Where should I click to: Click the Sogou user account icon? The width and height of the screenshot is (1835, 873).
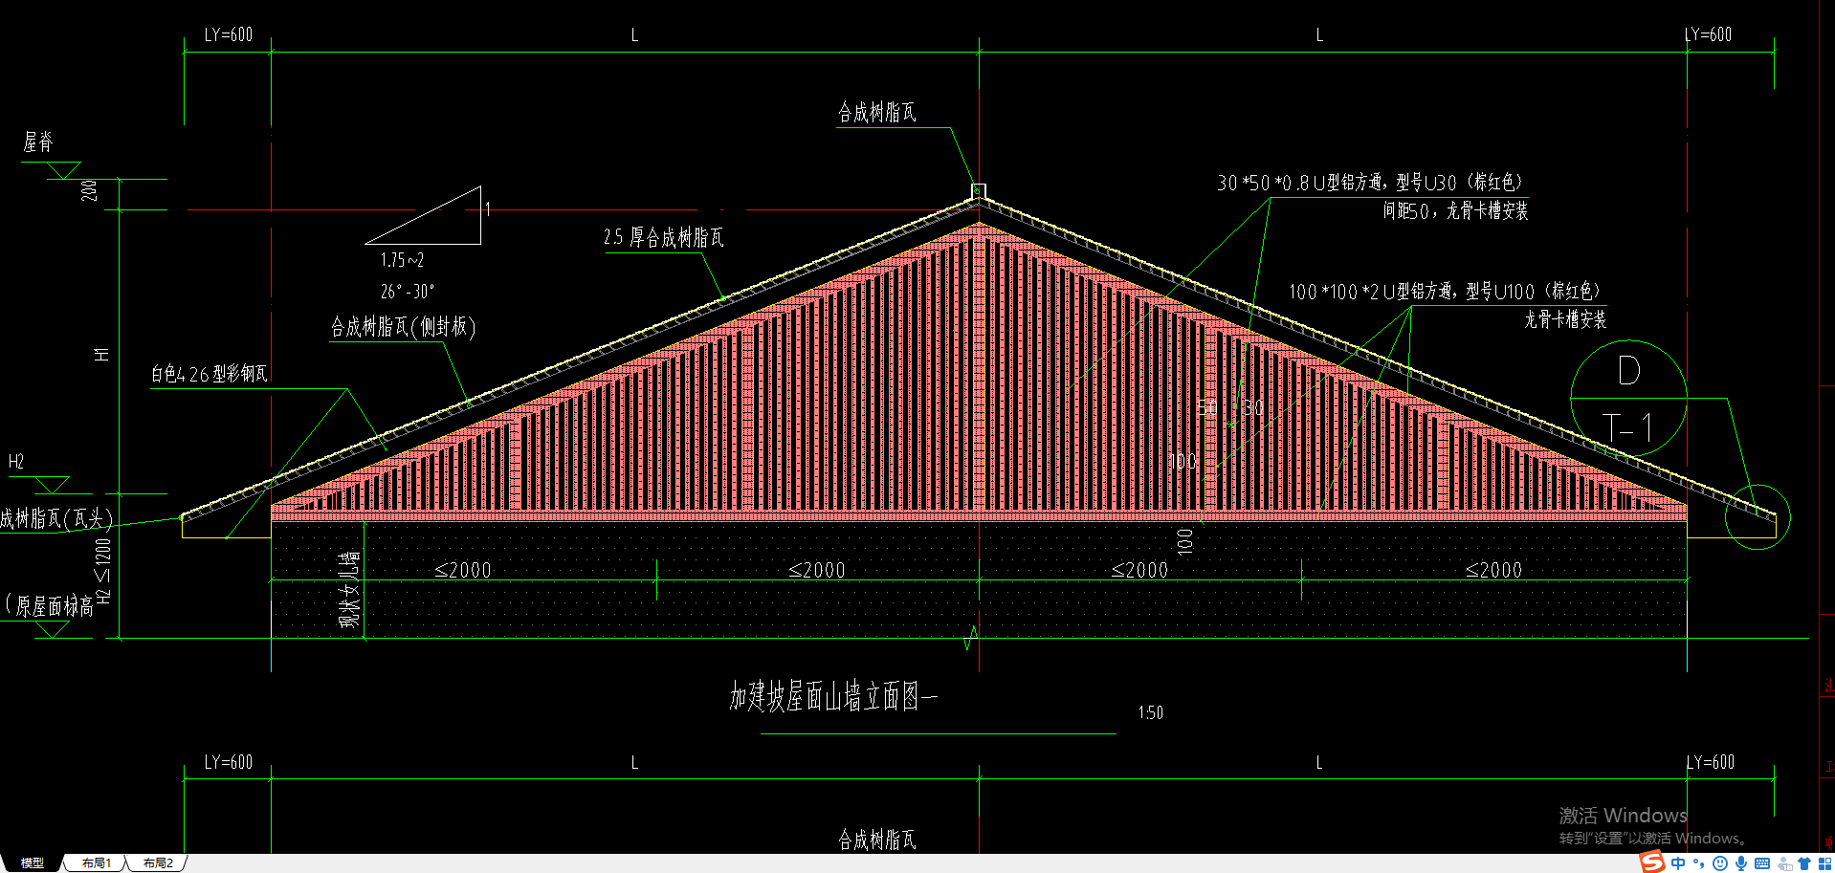(1784, 863)
